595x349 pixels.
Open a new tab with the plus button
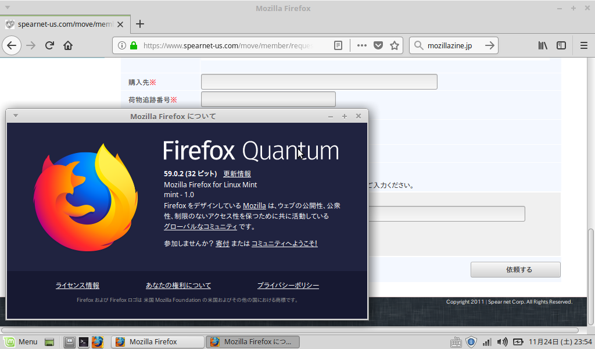click(x=140, y=24)
